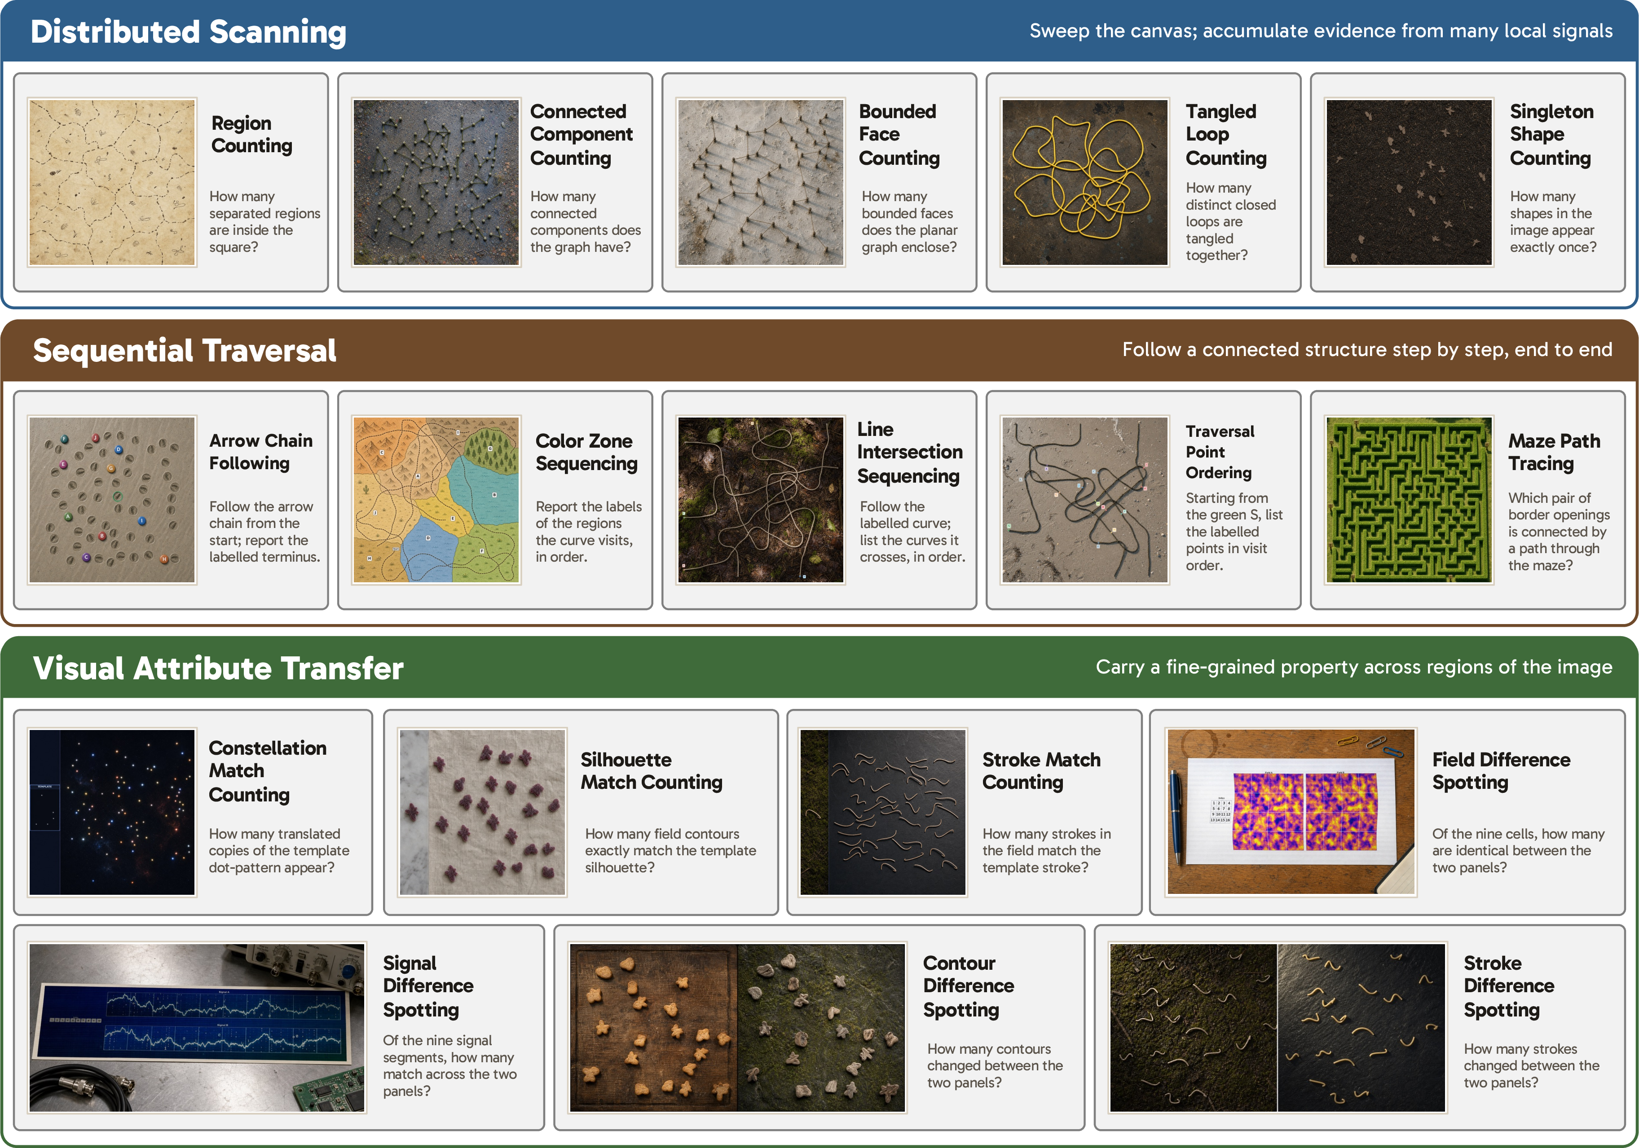Image resolution: width=1639 pixels, height=1148 pixels.
Task: Click the Region Counting thumbnail image
Action: [112, 183]
